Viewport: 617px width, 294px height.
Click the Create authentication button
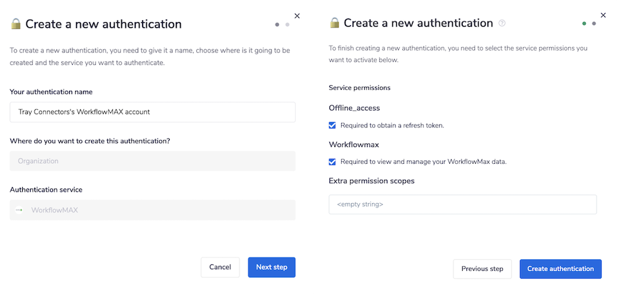tap(560, 269)
